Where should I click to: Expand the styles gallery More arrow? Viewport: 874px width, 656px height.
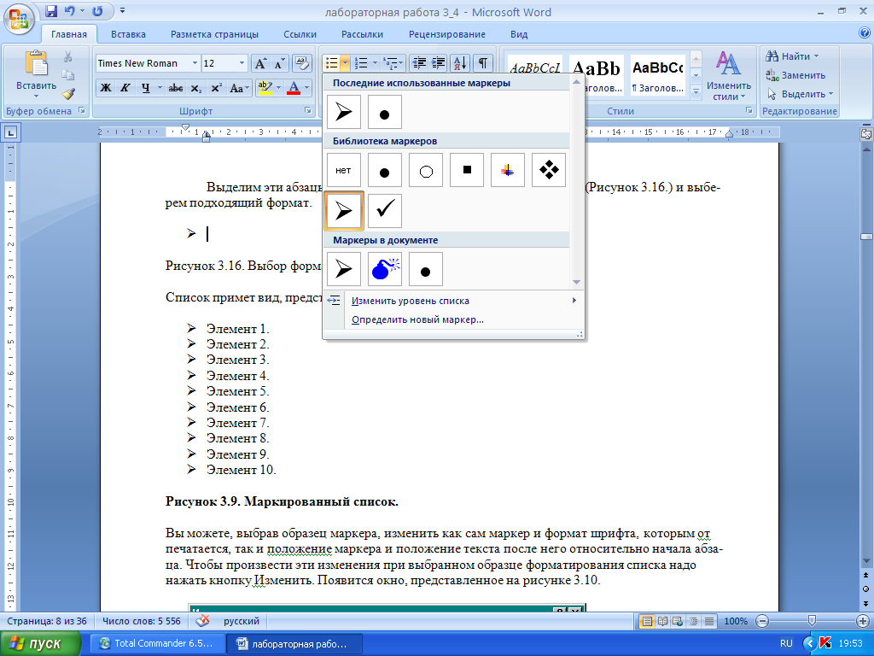(696, 91)
